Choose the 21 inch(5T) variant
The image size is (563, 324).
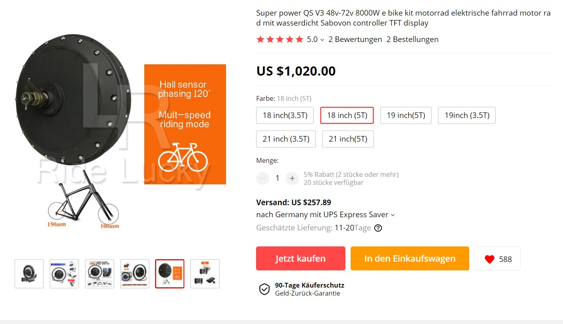348,139
